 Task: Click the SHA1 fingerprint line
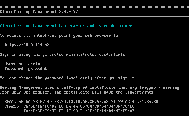click(x=82, y=101)
